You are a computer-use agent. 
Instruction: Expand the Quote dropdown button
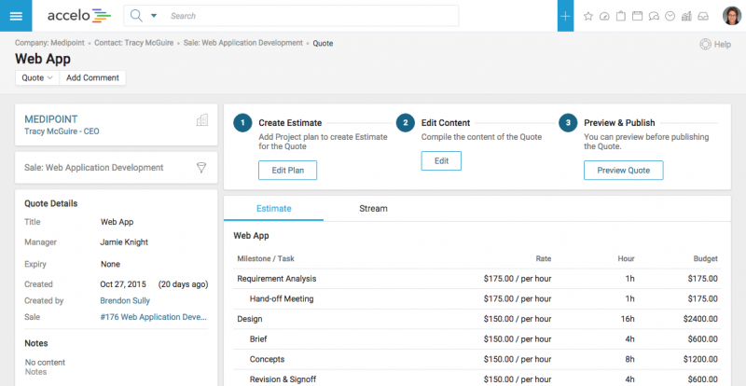[37, 77]
